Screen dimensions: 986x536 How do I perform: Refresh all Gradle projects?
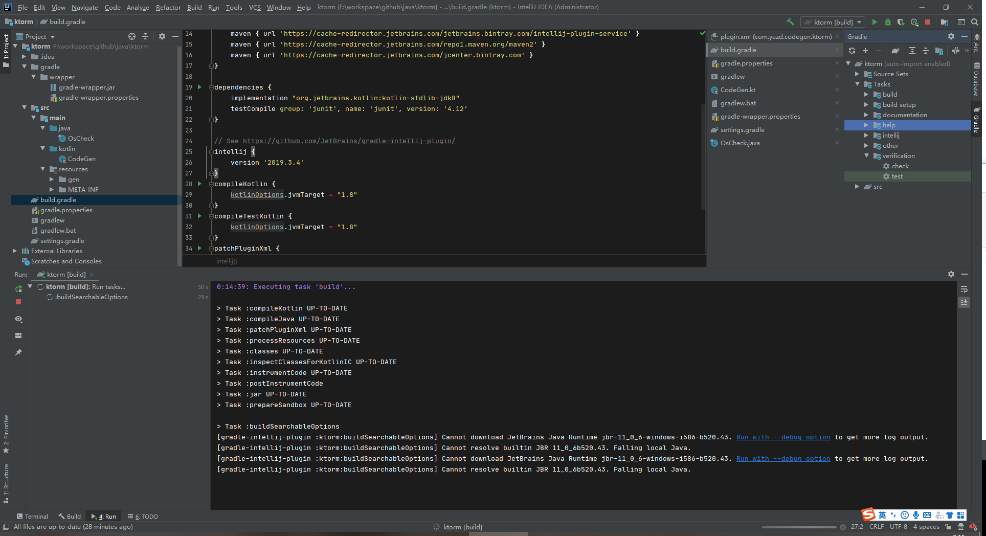(852, 51)
